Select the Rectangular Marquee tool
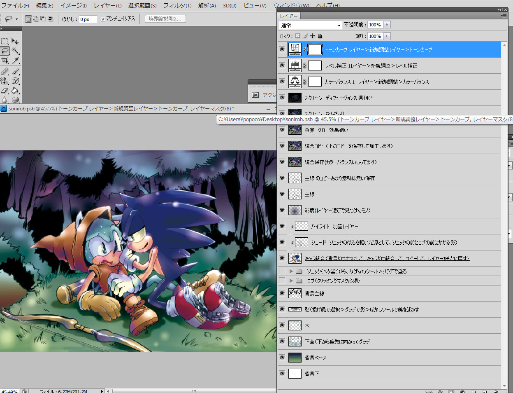Image resolution: width=513 pixels, height=393 pixels. click(x=5, y=41)
